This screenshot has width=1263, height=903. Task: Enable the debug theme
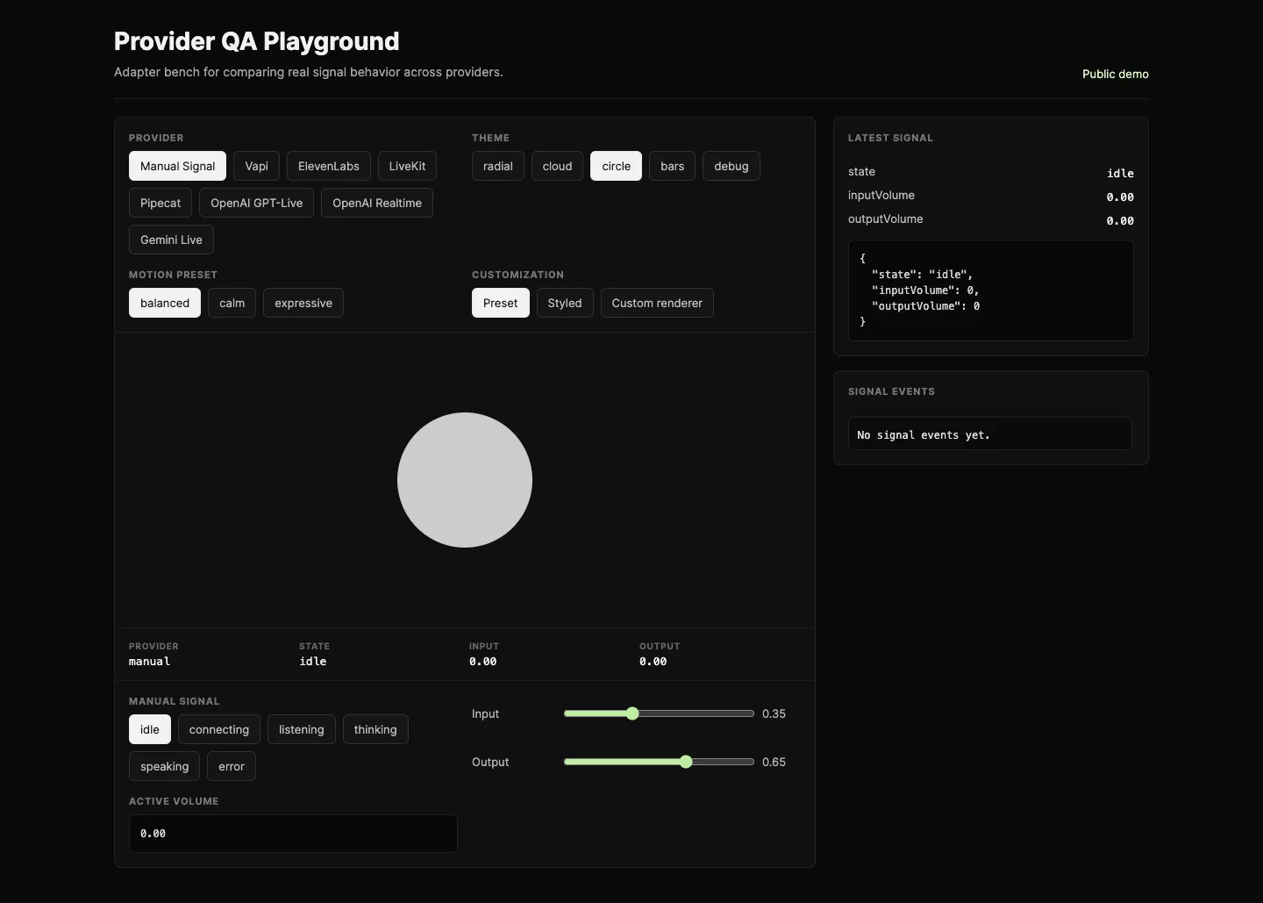(x=731, y=166)
